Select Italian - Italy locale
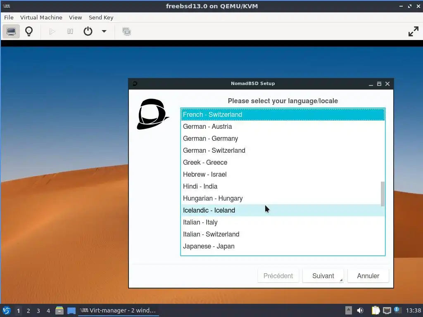This screenshot has width=423, height=317. (283, 222)
